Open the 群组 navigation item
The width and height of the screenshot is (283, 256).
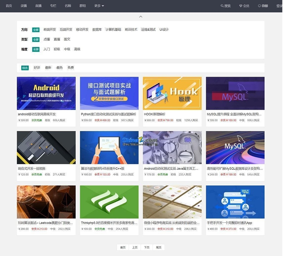[83, 6]
